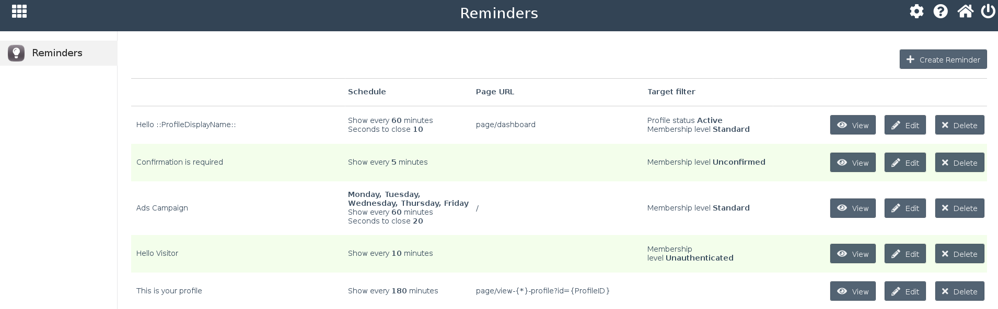Viewport: 998px width, 309px height.
Task: Go to home via the house icon
Action: 965,11
